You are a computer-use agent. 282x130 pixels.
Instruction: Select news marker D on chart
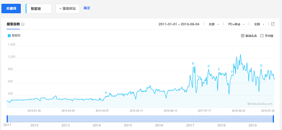coord(209,66)
